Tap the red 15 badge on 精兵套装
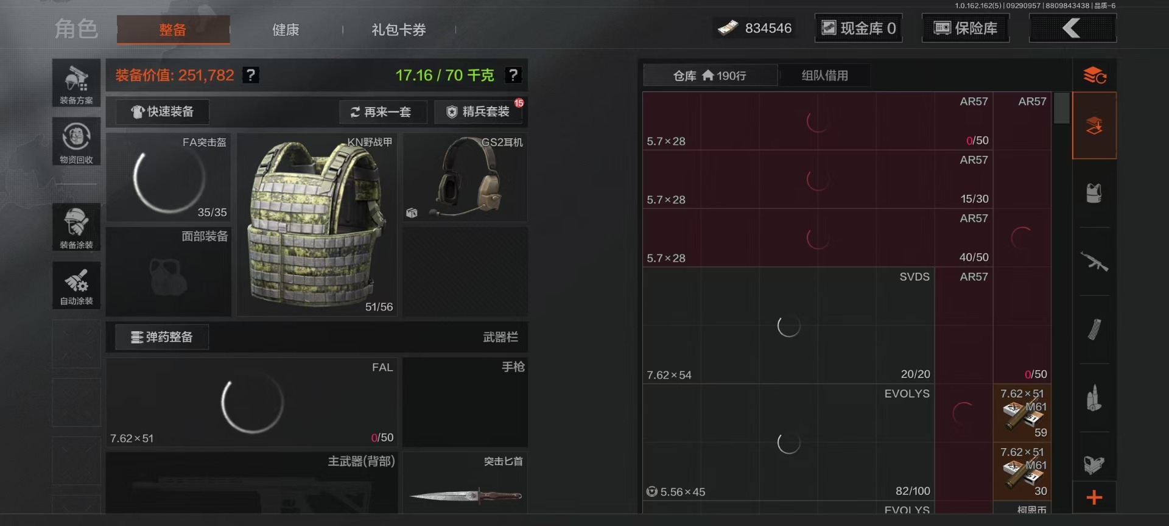 click(519, 103)
